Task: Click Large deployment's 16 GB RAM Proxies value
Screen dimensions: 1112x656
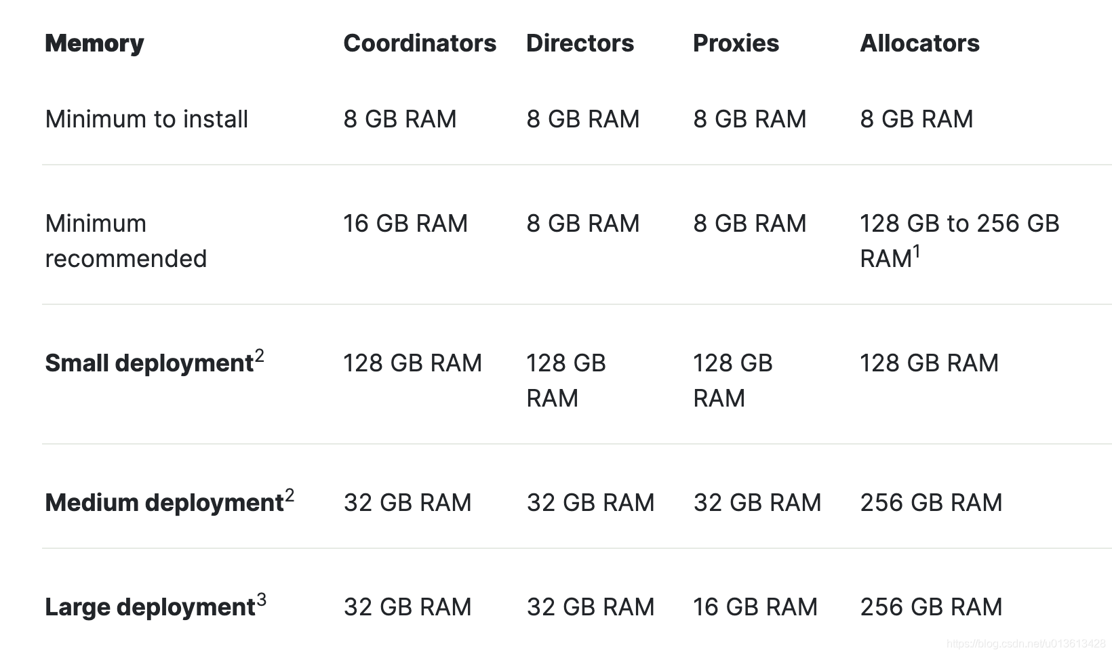Action: tap(755, 607)
